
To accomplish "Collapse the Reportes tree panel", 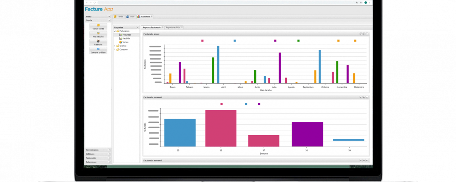I will [138, 27].
